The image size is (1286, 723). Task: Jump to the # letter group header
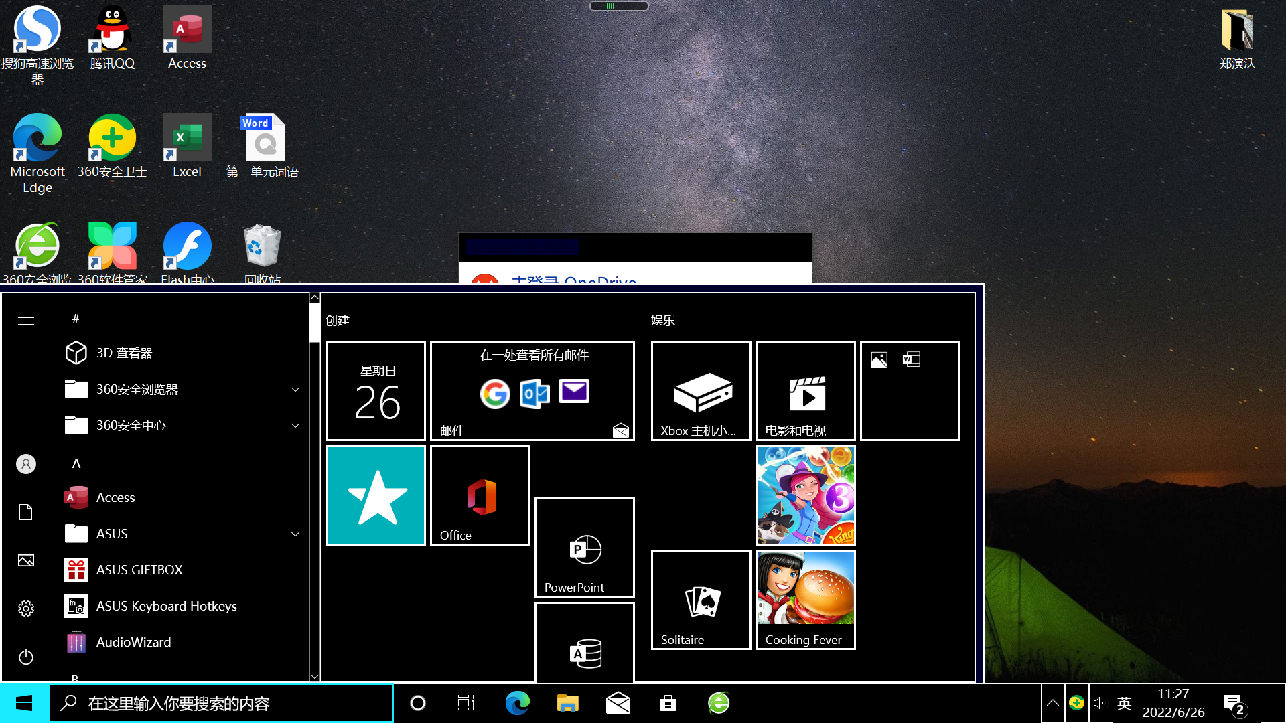(x=76, y=319)
